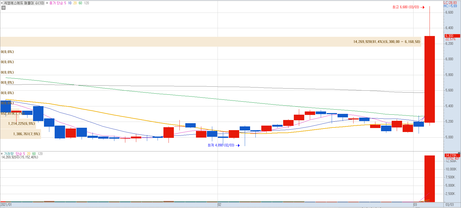Click the 1,386,761(7.9%) volume profile bar

(21, 134)
